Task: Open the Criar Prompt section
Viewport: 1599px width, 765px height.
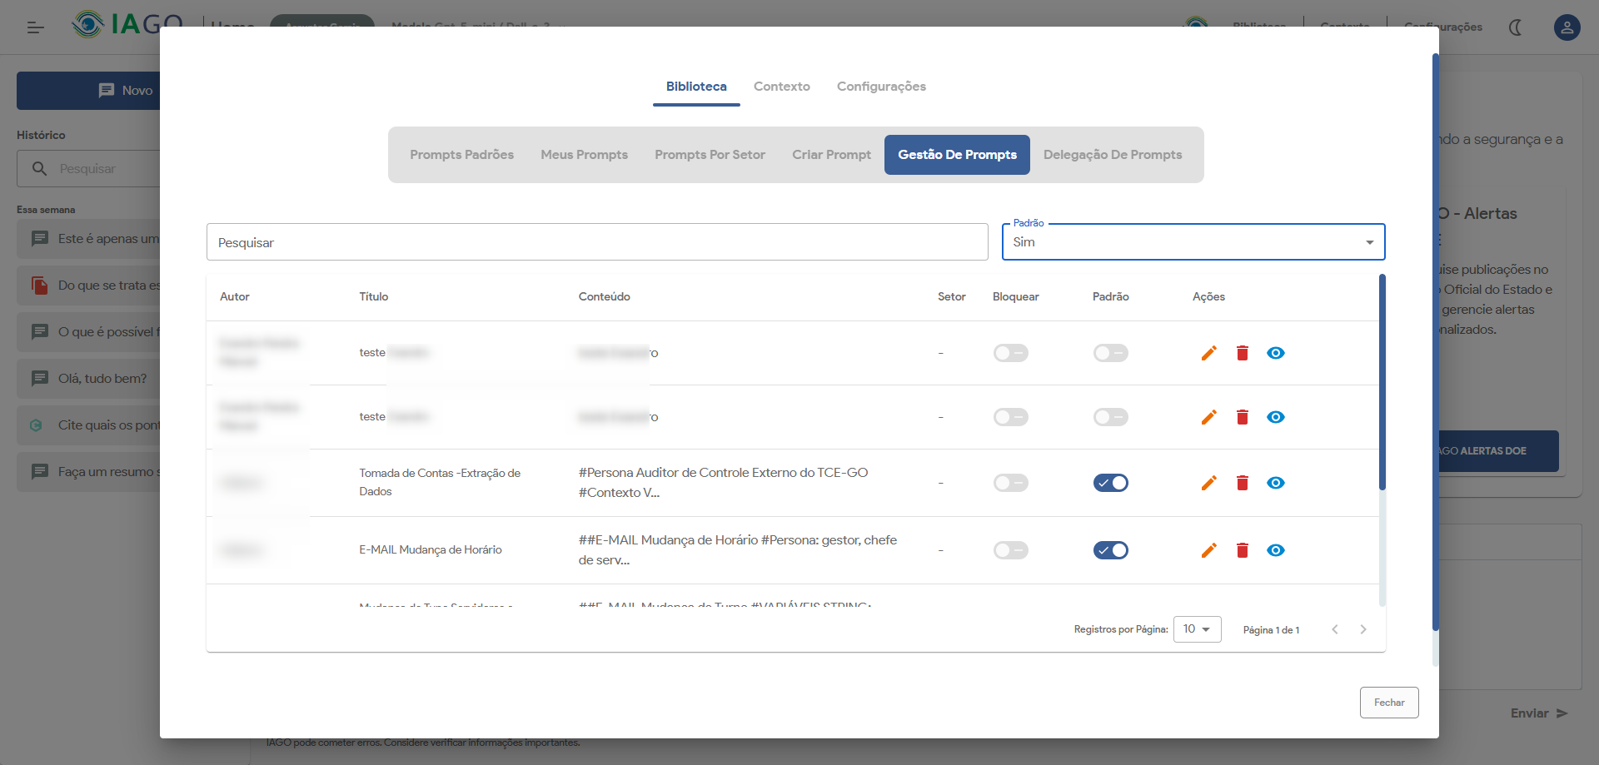Action: pyautogui.click(x=830, y=155)
